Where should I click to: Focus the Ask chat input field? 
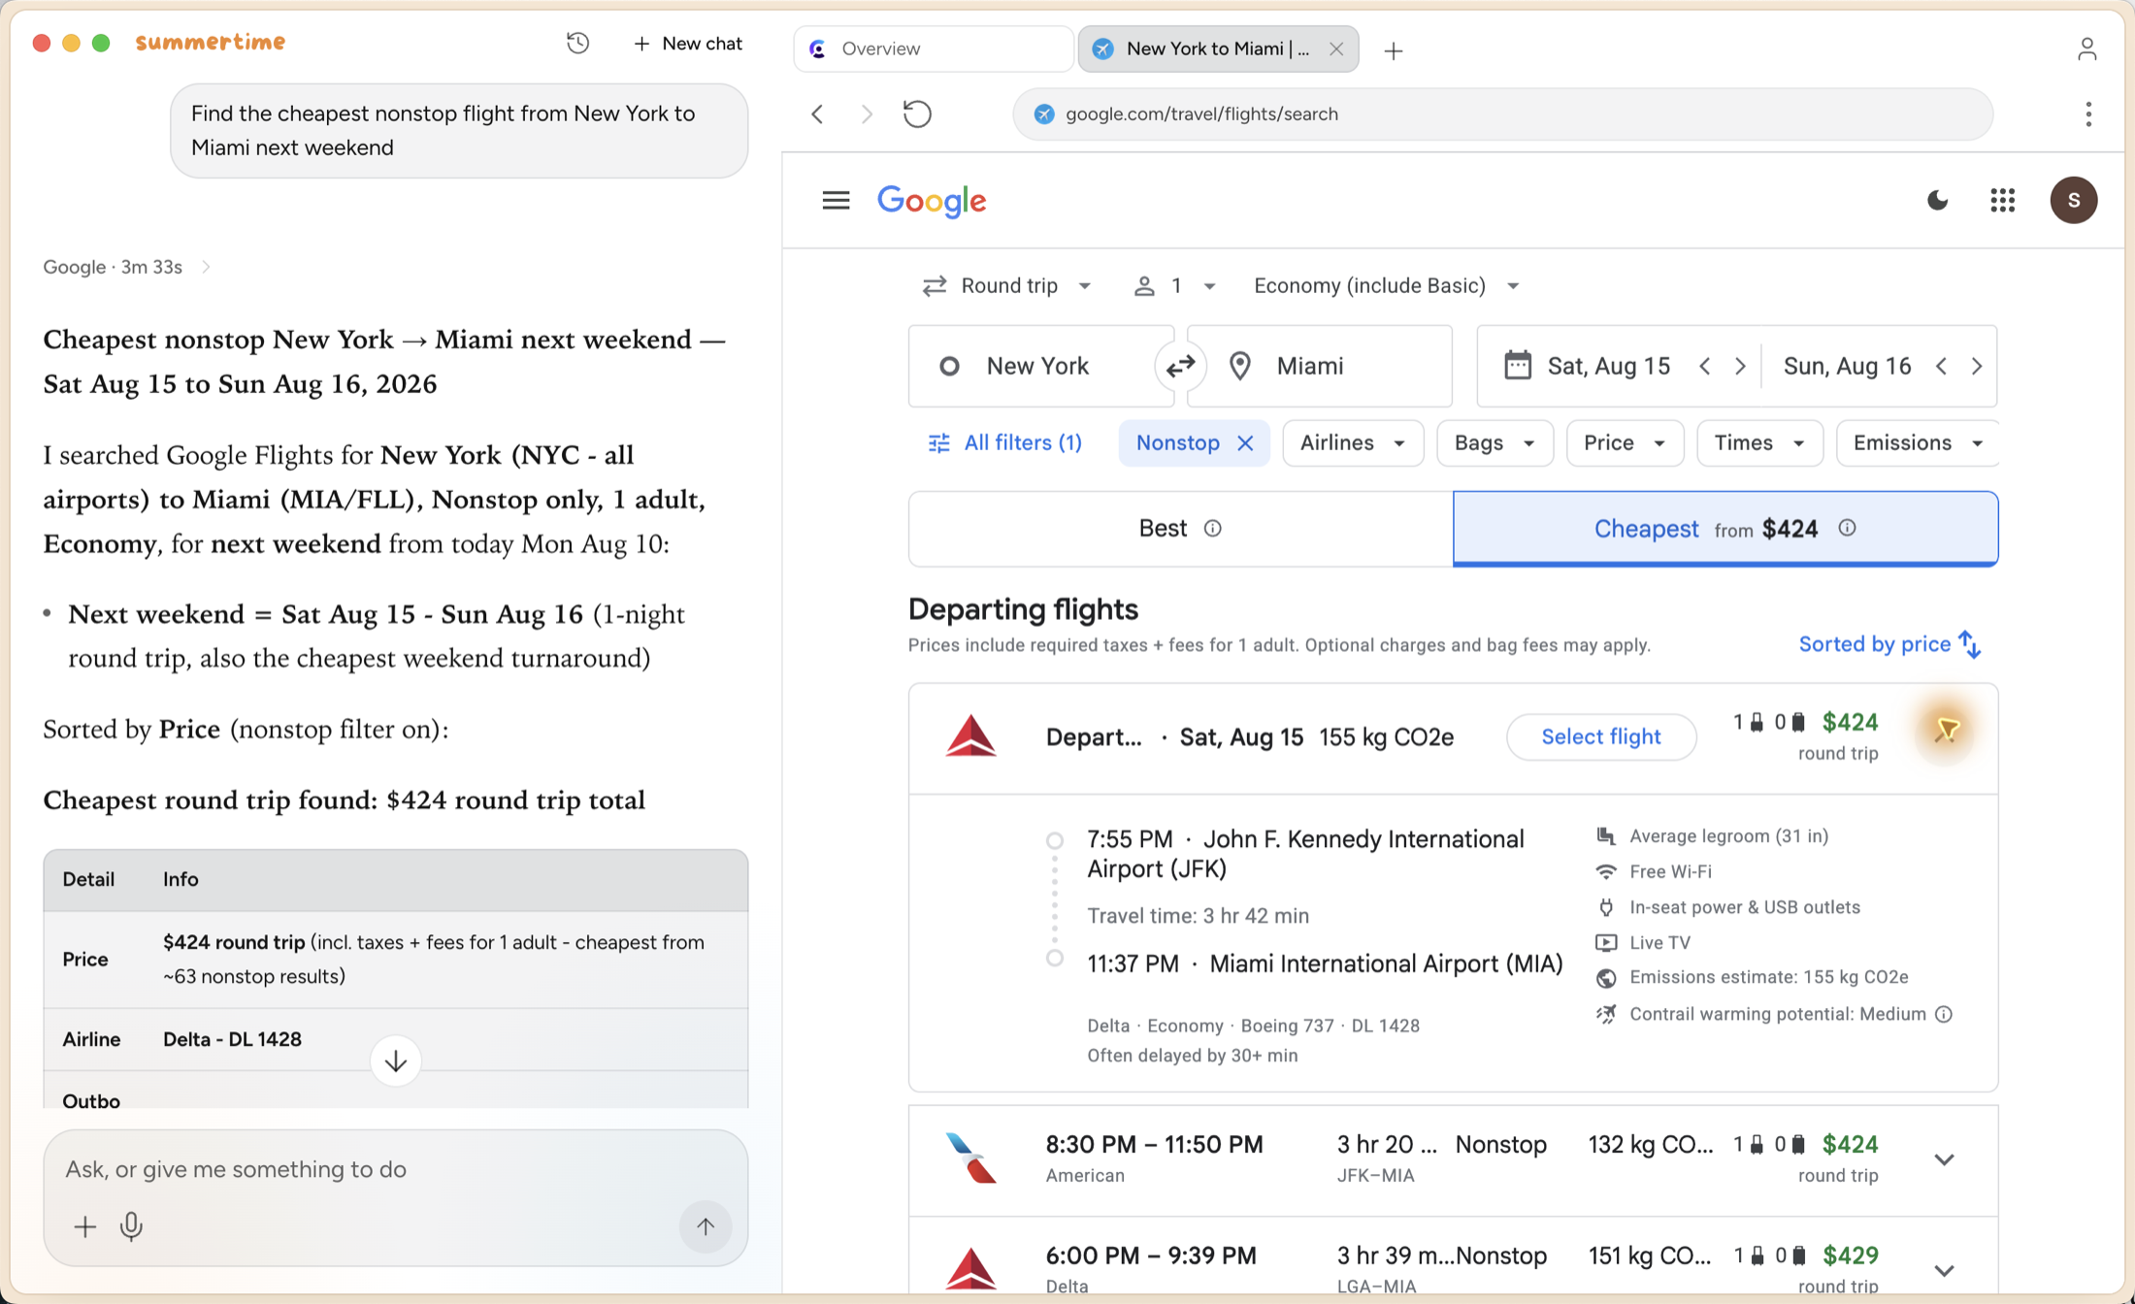pos(396,1169)
